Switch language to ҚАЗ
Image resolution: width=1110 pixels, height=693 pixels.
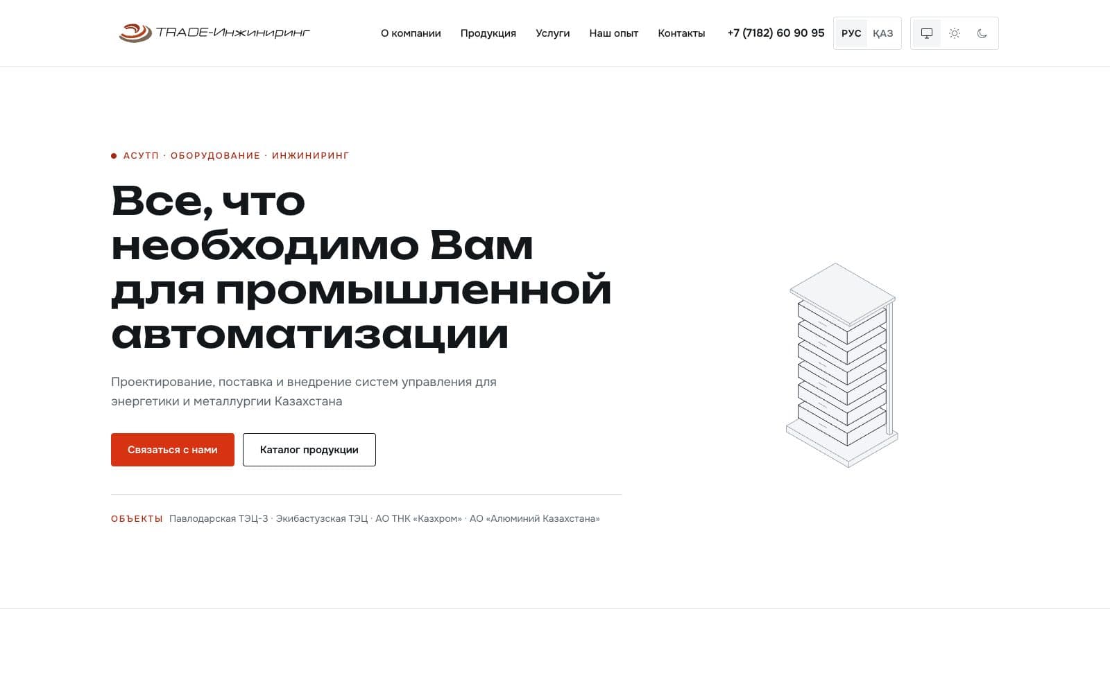click(883, 33)
